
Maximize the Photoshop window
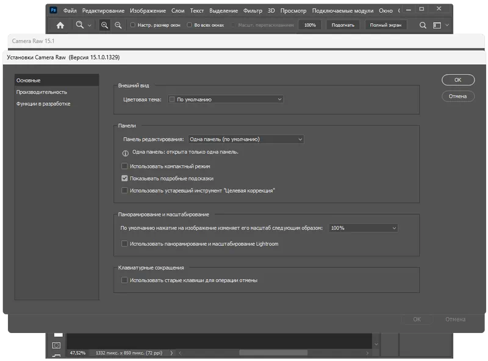(x=422, y=9)
